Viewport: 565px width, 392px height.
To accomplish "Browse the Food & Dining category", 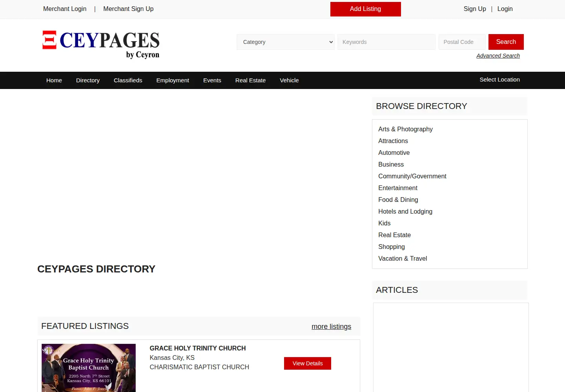I will [x=398, y=200].
